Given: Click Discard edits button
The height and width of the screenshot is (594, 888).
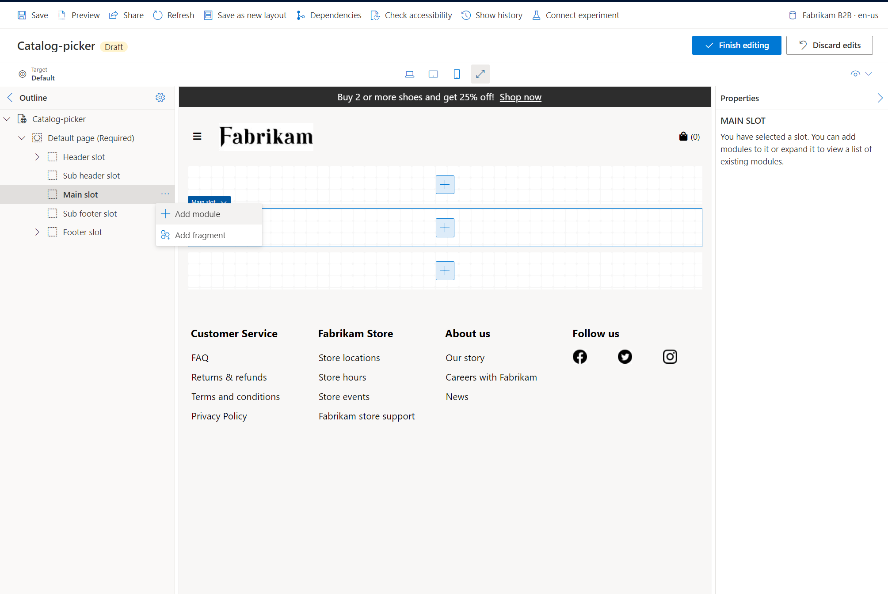Looking at the screenshot, I should pyautogui.click(x=831, y=45).
